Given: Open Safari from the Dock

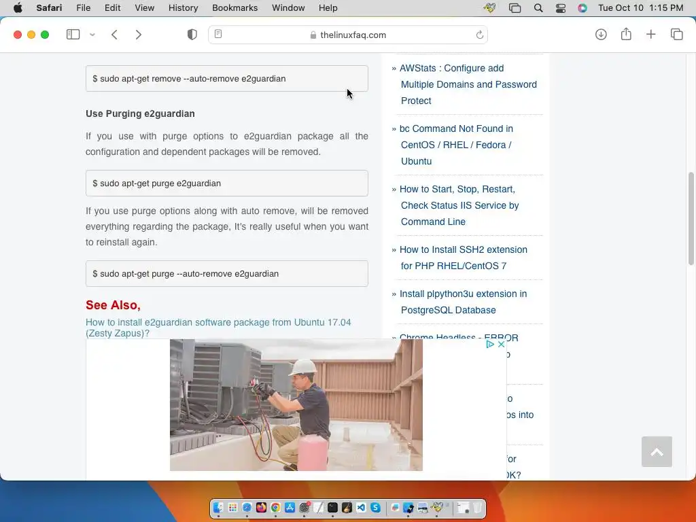Looking at the screenshot, I should coord(247,507).
